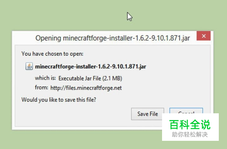Click the bold minecraftforge-installer-1.6.2-9.10.1.871.jar filename
Viewport: 227px width, 149px height.
point(91,66)
